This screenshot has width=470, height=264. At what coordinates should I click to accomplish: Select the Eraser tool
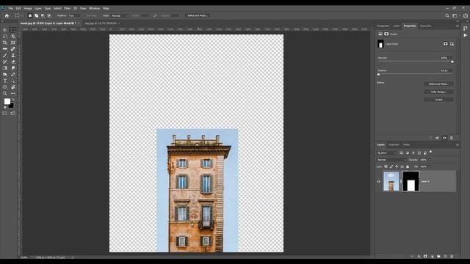point(13,62)
